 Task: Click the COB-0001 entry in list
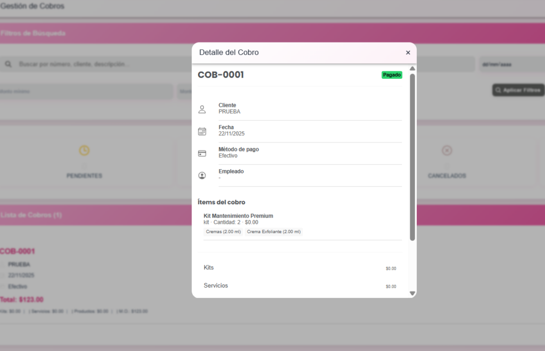(x=18, y=252)
